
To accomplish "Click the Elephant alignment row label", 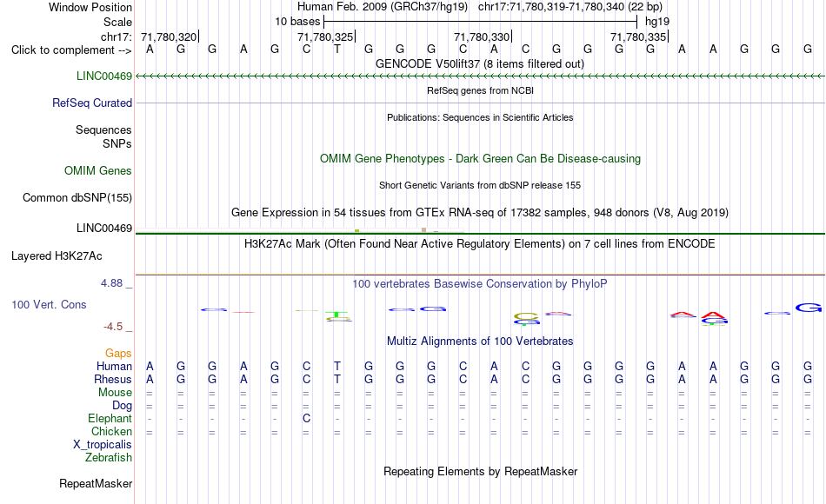I will click(110, 418).
